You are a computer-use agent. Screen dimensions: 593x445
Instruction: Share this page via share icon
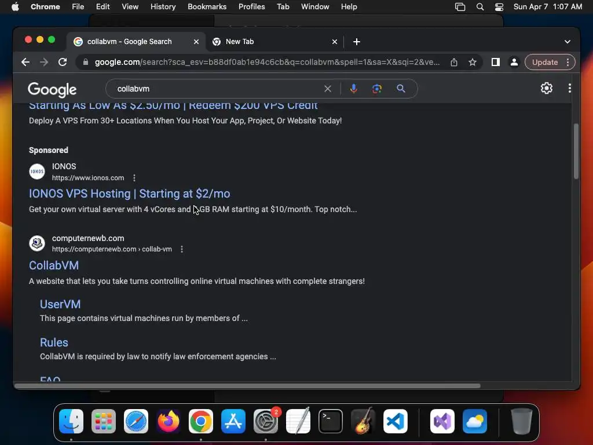[x=454, y=62]
